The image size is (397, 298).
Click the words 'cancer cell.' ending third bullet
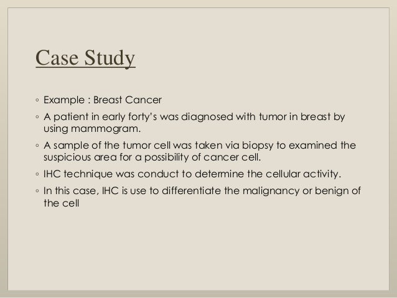click(x=232, y=157)
